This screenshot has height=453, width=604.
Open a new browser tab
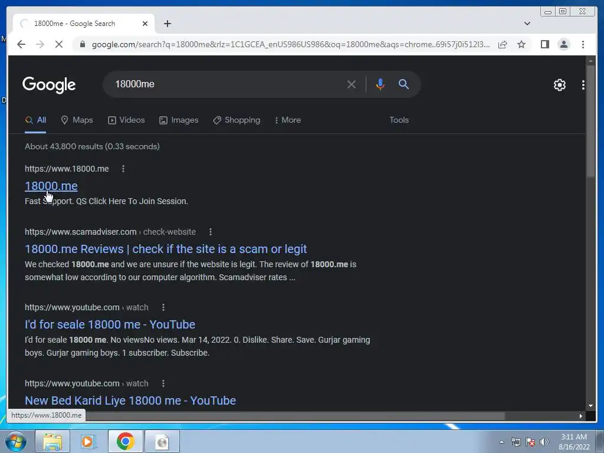tap(167, 24)
